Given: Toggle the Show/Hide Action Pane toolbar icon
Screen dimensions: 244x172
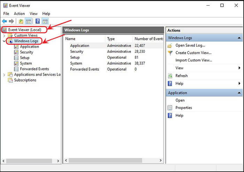Looking at the screenshot, I should click(45, 21).
